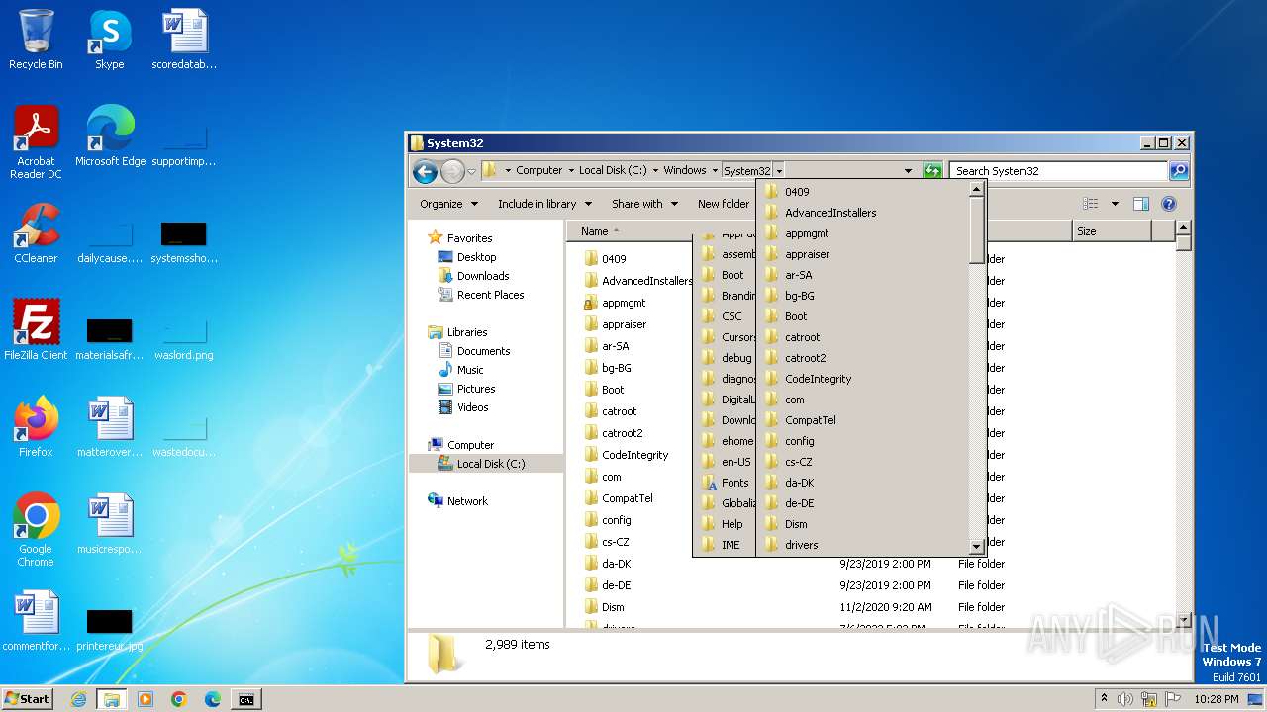The height and width of the screenshot is (712, 1267).
Task: Select the printereur.jpg desktop file
Action: 109,629
